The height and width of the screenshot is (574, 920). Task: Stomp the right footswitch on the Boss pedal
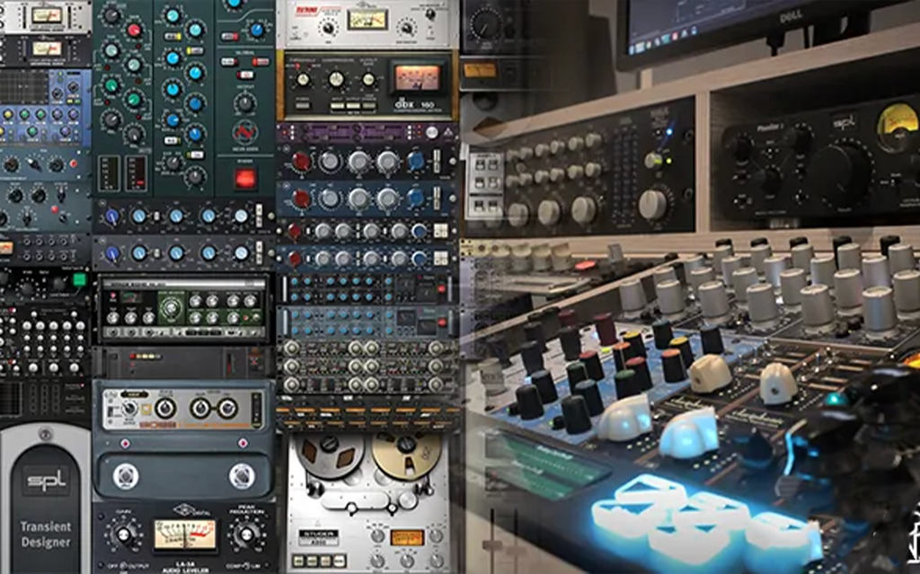(242, 476)
